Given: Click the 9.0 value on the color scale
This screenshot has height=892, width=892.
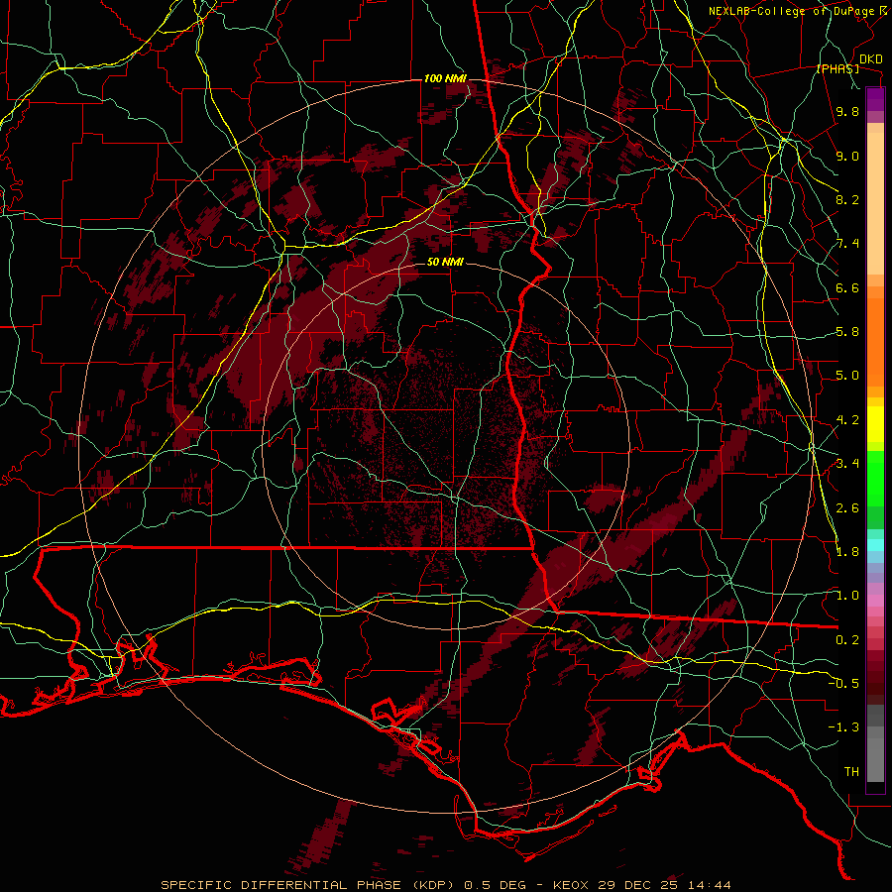Looking at the screenshot, I should pyautogui.click(x=847, y=156).
